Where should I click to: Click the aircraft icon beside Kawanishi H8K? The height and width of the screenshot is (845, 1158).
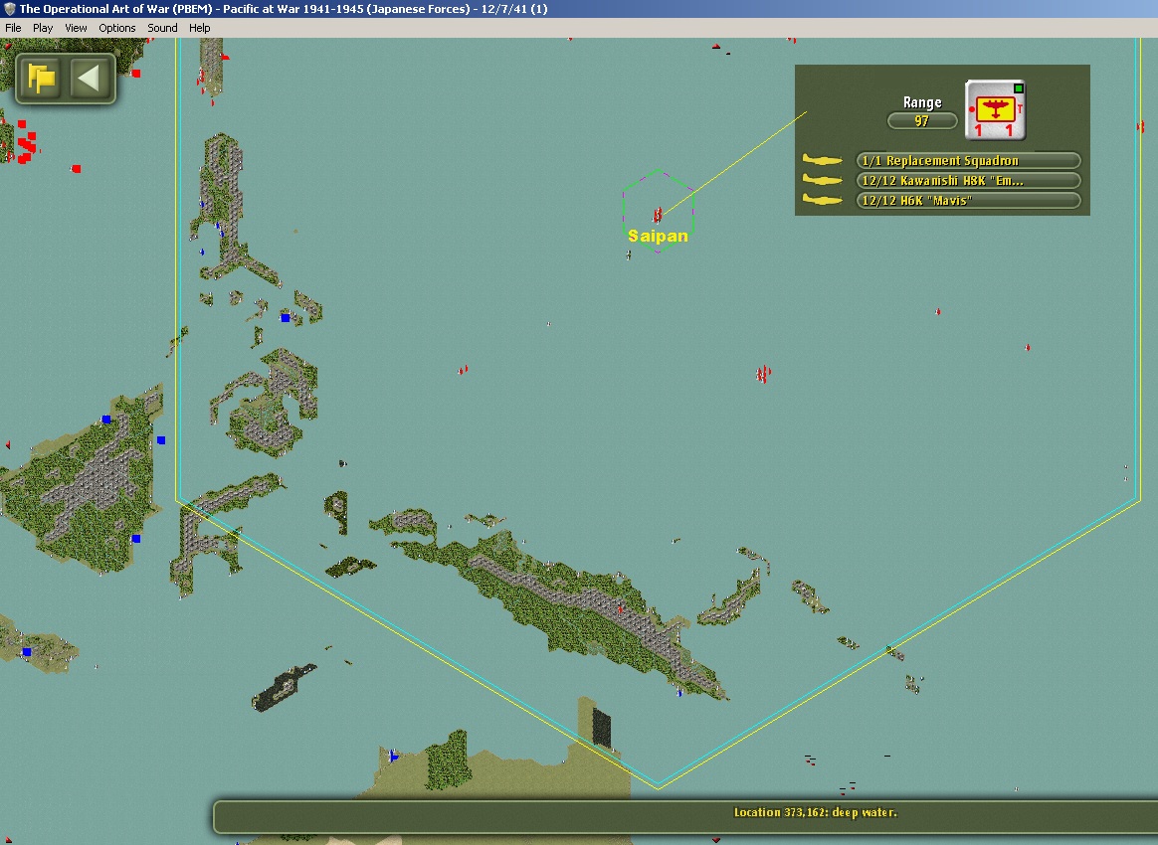(823, 180)
